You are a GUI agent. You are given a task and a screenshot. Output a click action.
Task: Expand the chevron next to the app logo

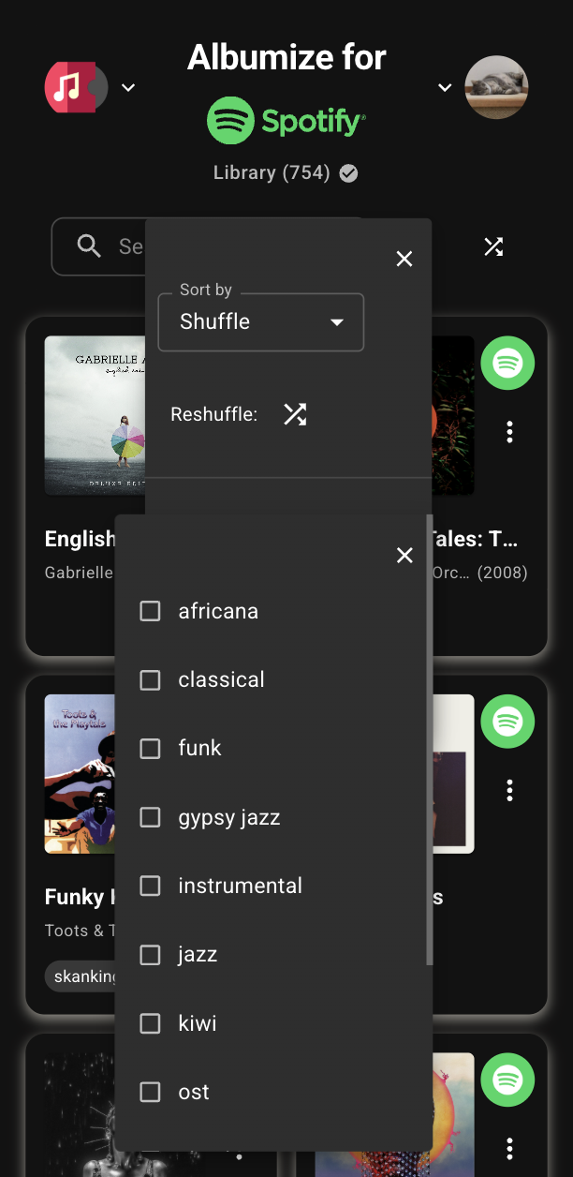[x=127, y=87]
